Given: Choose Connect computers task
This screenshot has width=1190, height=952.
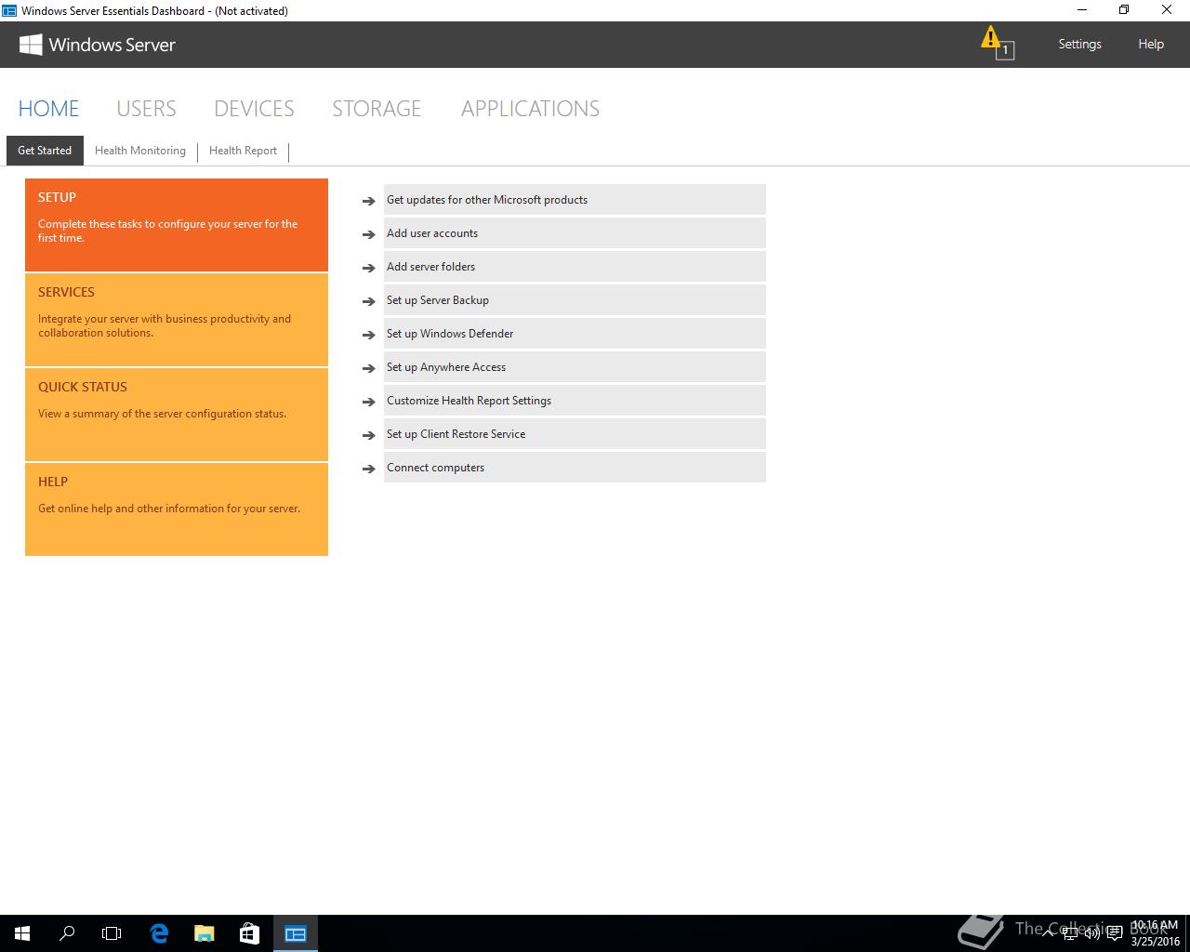Looking at the screenshot, I should 575,468.
